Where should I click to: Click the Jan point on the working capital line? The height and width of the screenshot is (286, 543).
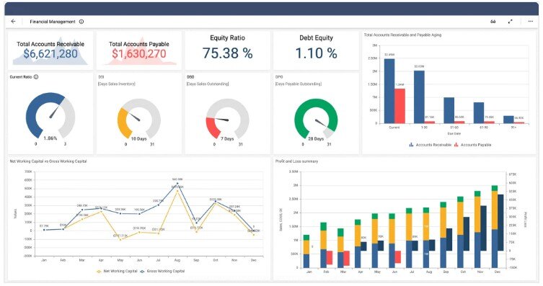[x=44, y=230]
